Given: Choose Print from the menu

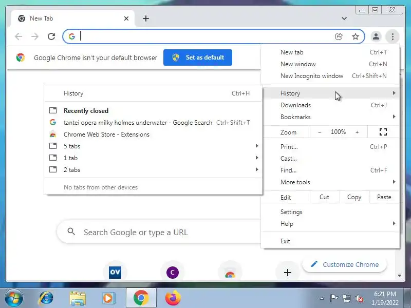Looking at the screenshot, I should pyautogui.click(x=330, y=147).
